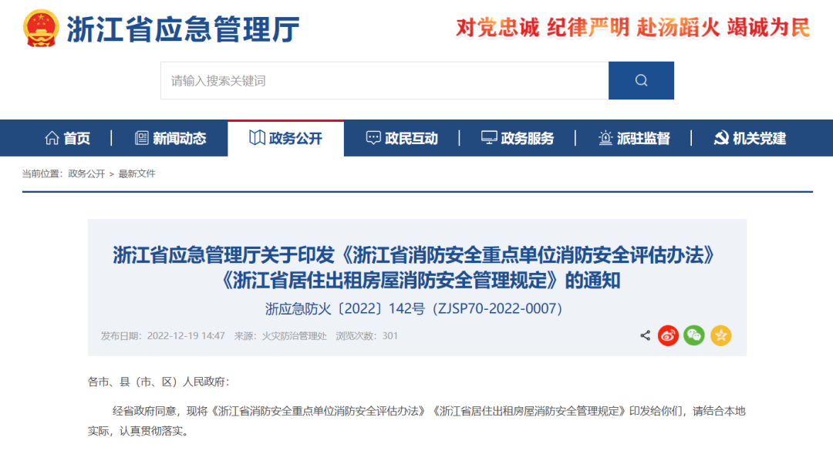Click the red slogan banner 对党忠诚 纪律严明

pos(633,28)
